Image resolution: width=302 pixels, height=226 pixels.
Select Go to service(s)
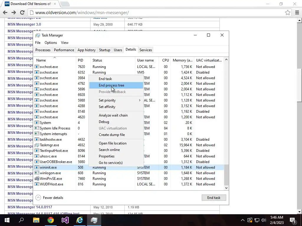click(116, 162)
